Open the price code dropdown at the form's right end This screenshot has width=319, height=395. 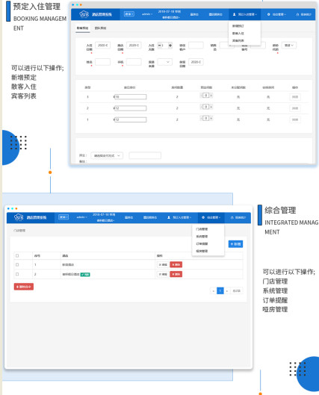point(289,46)
